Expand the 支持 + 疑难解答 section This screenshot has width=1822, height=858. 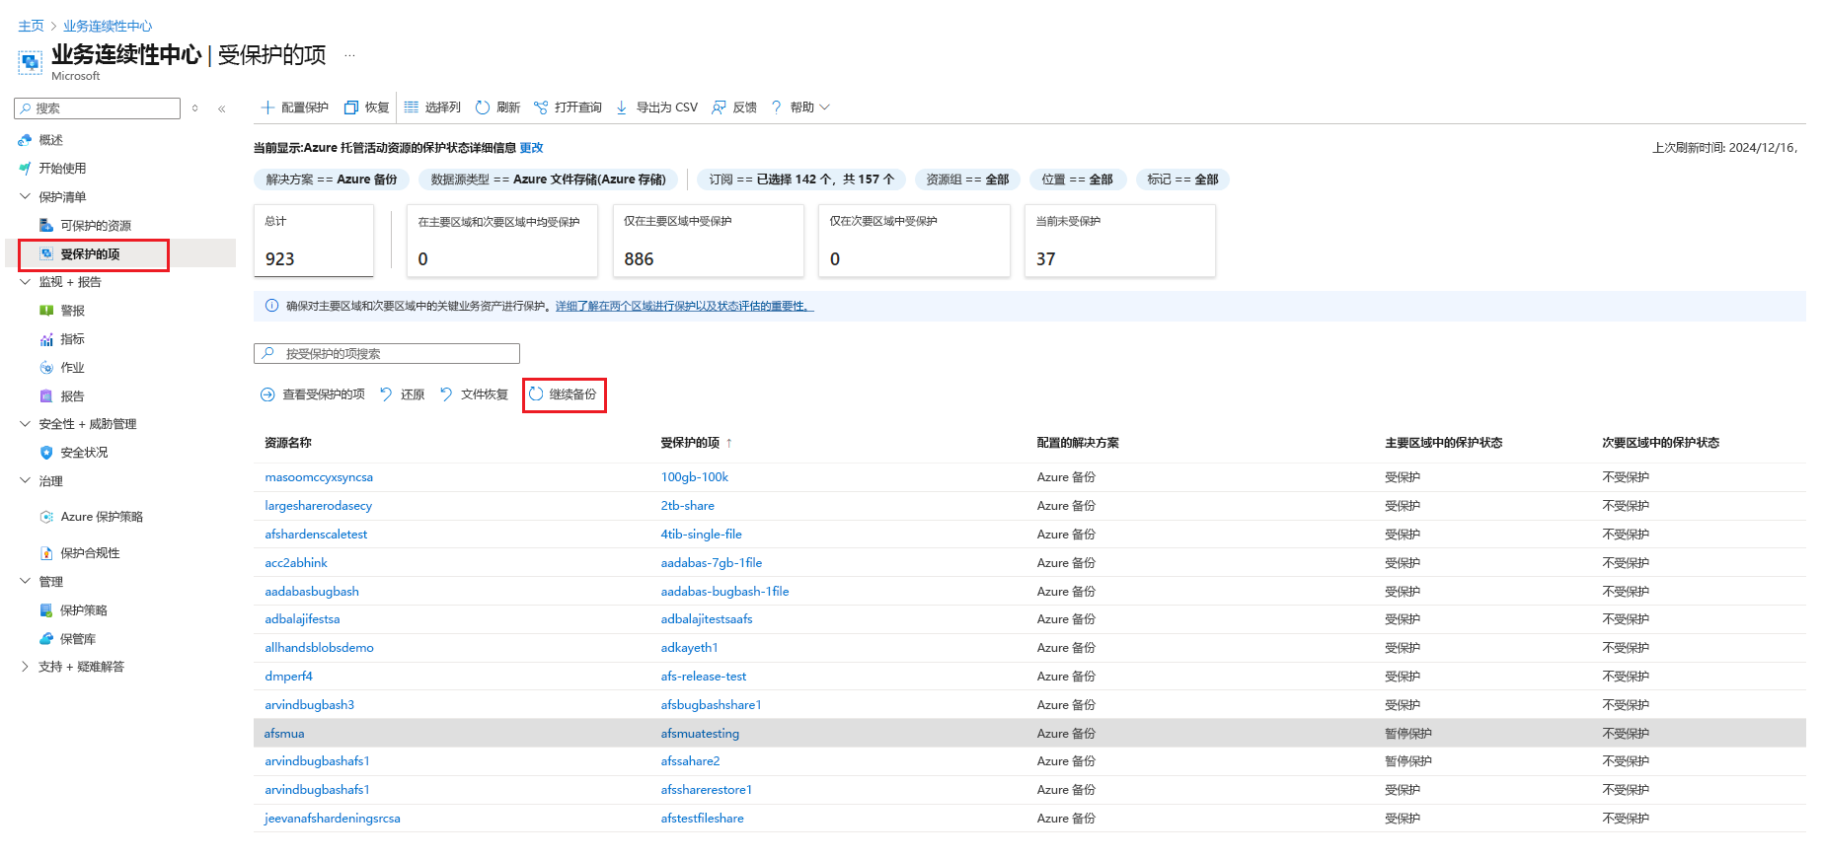(25, 667)
